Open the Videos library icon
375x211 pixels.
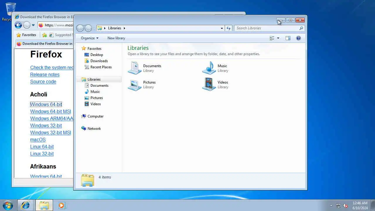point(209,84)
